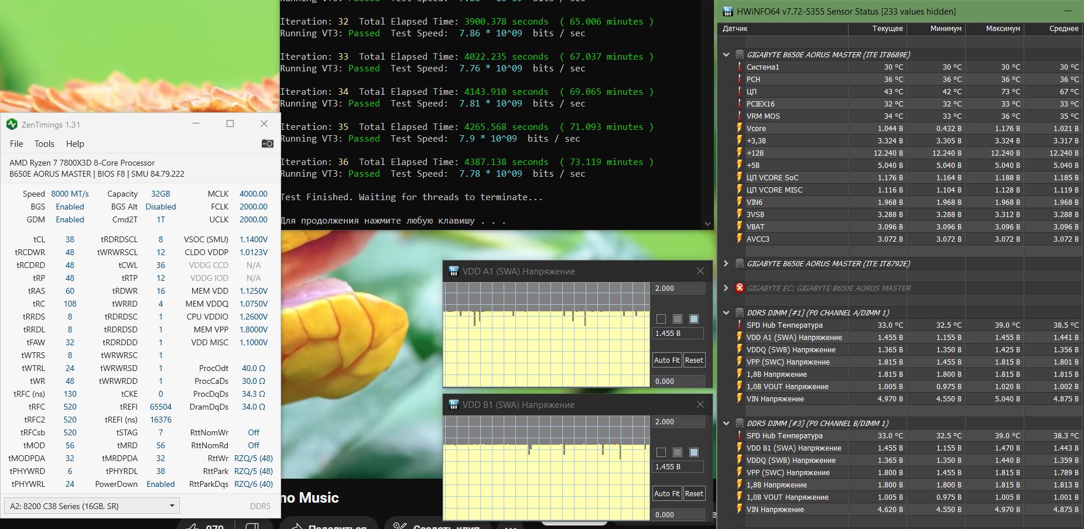The width and height of the screenshot is (1084, 529).
Task: Click the chip icon of ITE IT8792E group
Action: pyautogui.click(x=740, y=263)
